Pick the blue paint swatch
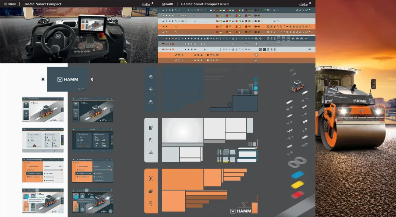 pos(297,175)
